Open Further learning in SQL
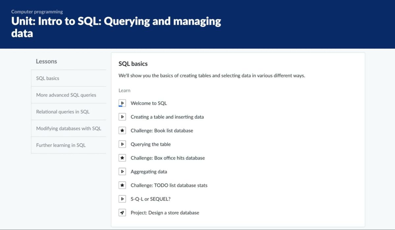The height and width of the screenshot is (230, 395). coord(61,145)
